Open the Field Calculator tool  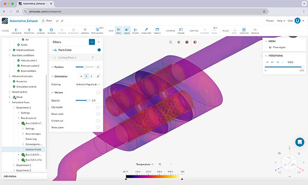pyautogui.click(x=97, y=31)
